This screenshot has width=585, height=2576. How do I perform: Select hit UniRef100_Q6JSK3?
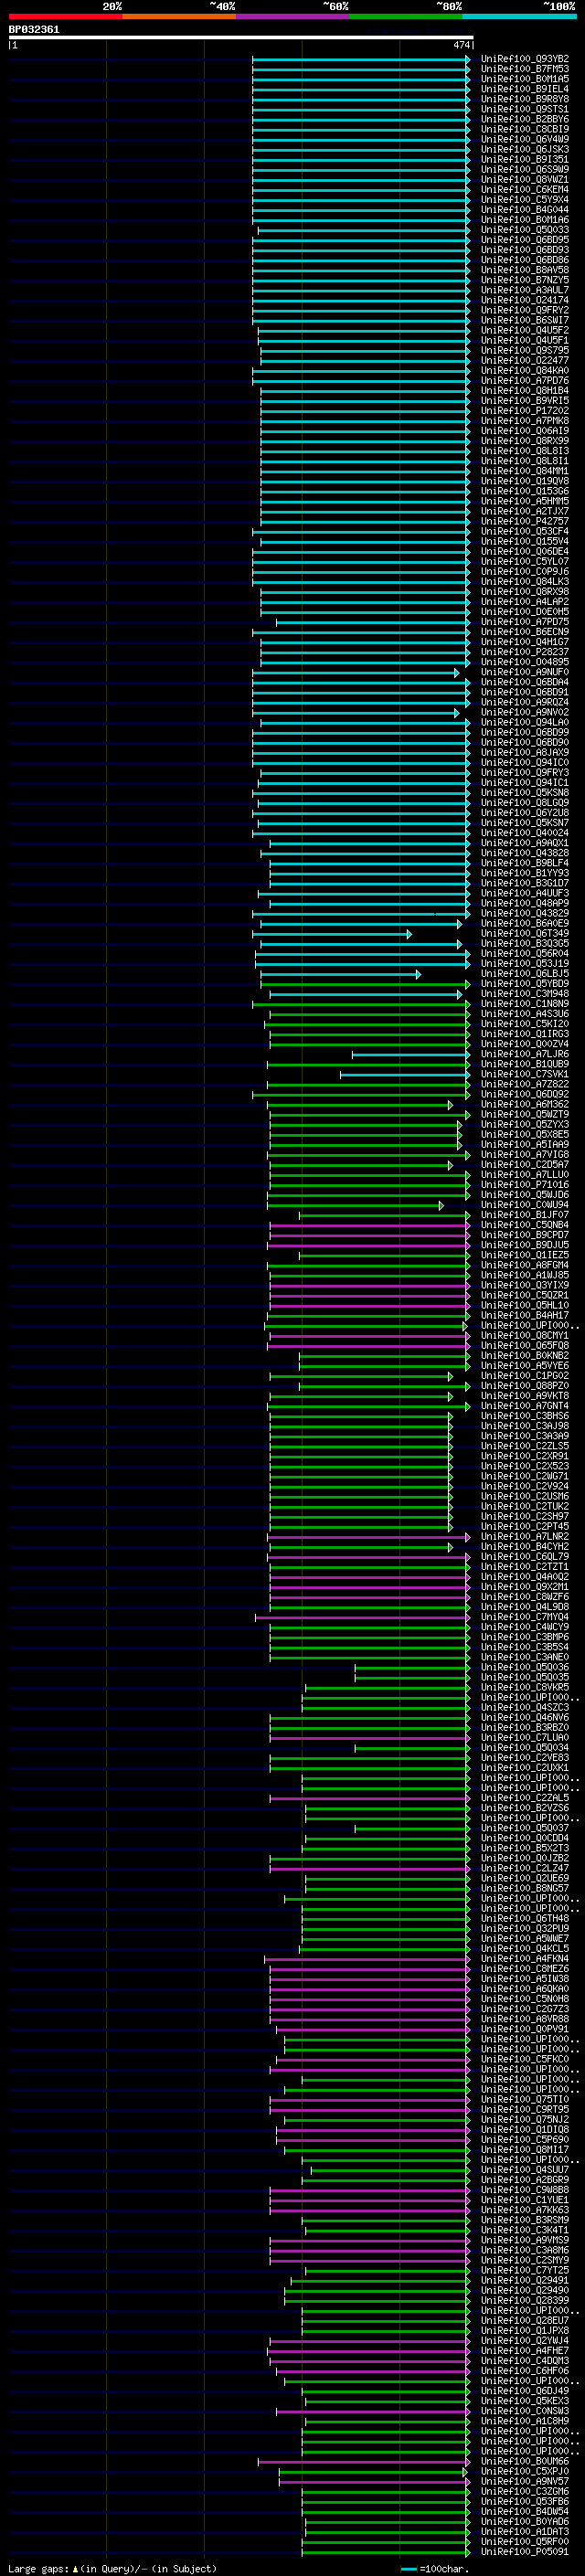(x=524, y=149)
